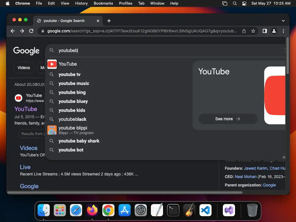Open the purple YouTube result title link
This screenshot has height=222, width=296.
(26, 109)
